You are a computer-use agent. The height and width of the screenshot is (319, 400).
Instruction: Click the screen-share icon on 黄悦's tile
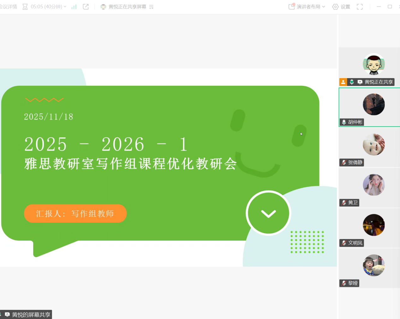click(x=360, y=82)
